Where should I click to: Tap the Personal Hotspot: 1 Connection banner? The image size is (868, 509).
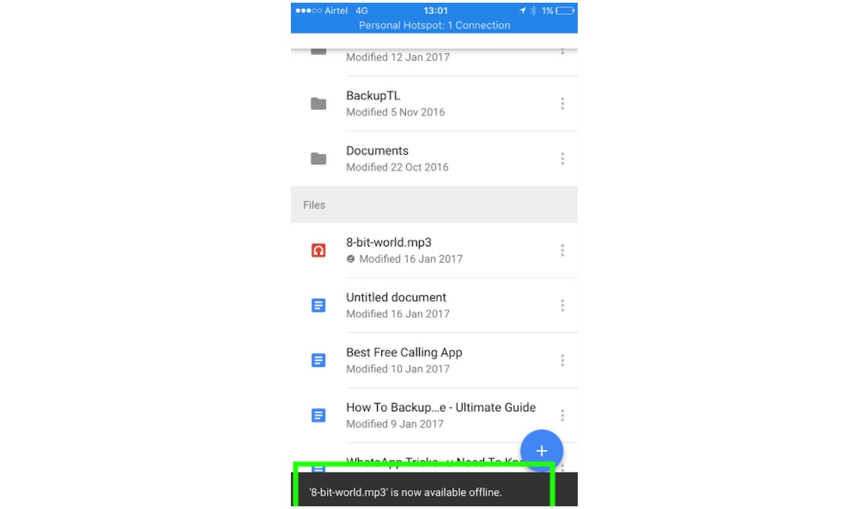click(x=434, y=25)
